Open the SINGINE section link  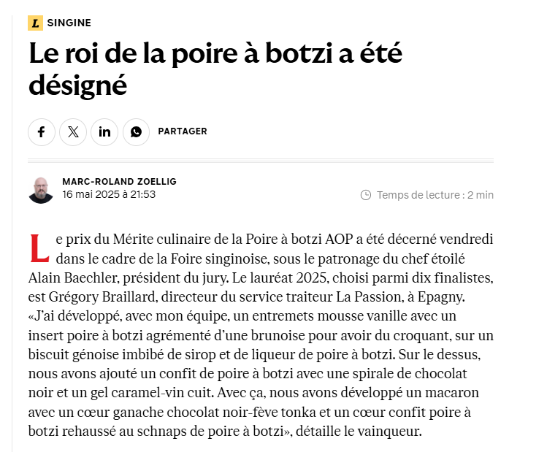pyautogui.click(x=69, y=23)
